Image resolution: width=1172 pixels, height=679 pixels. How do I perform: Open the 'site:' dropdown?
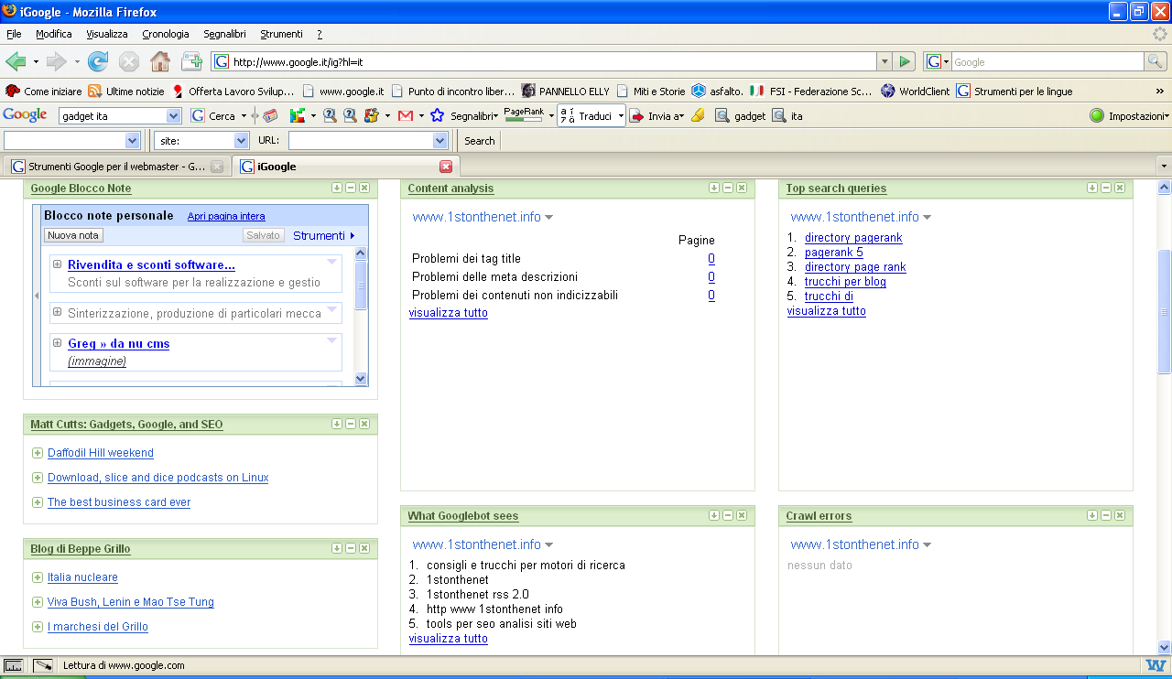coord(242,141)
